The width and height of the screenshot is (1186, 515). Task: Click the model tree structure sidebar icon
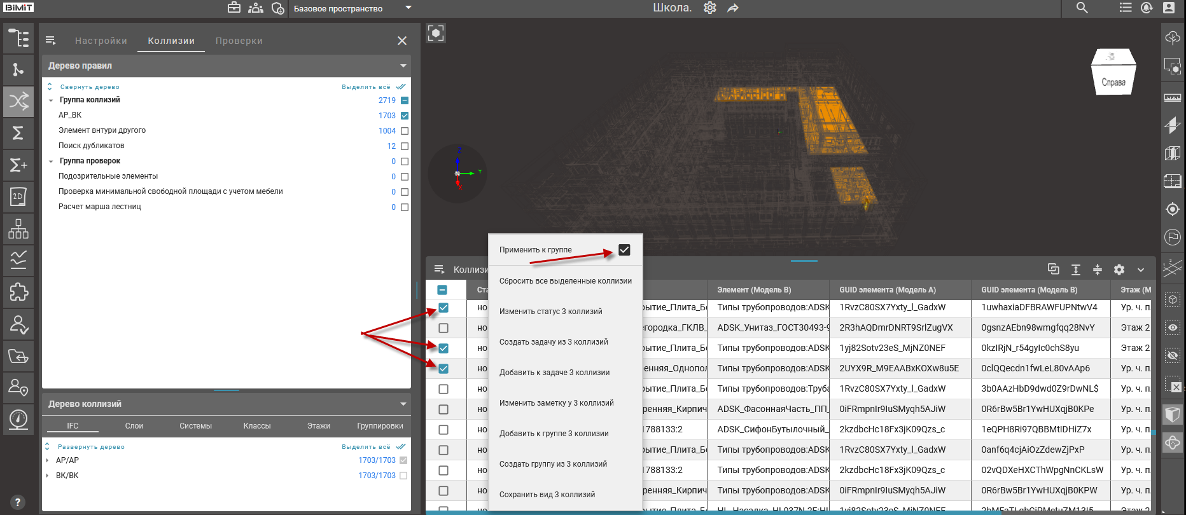[x=18, y=38]
